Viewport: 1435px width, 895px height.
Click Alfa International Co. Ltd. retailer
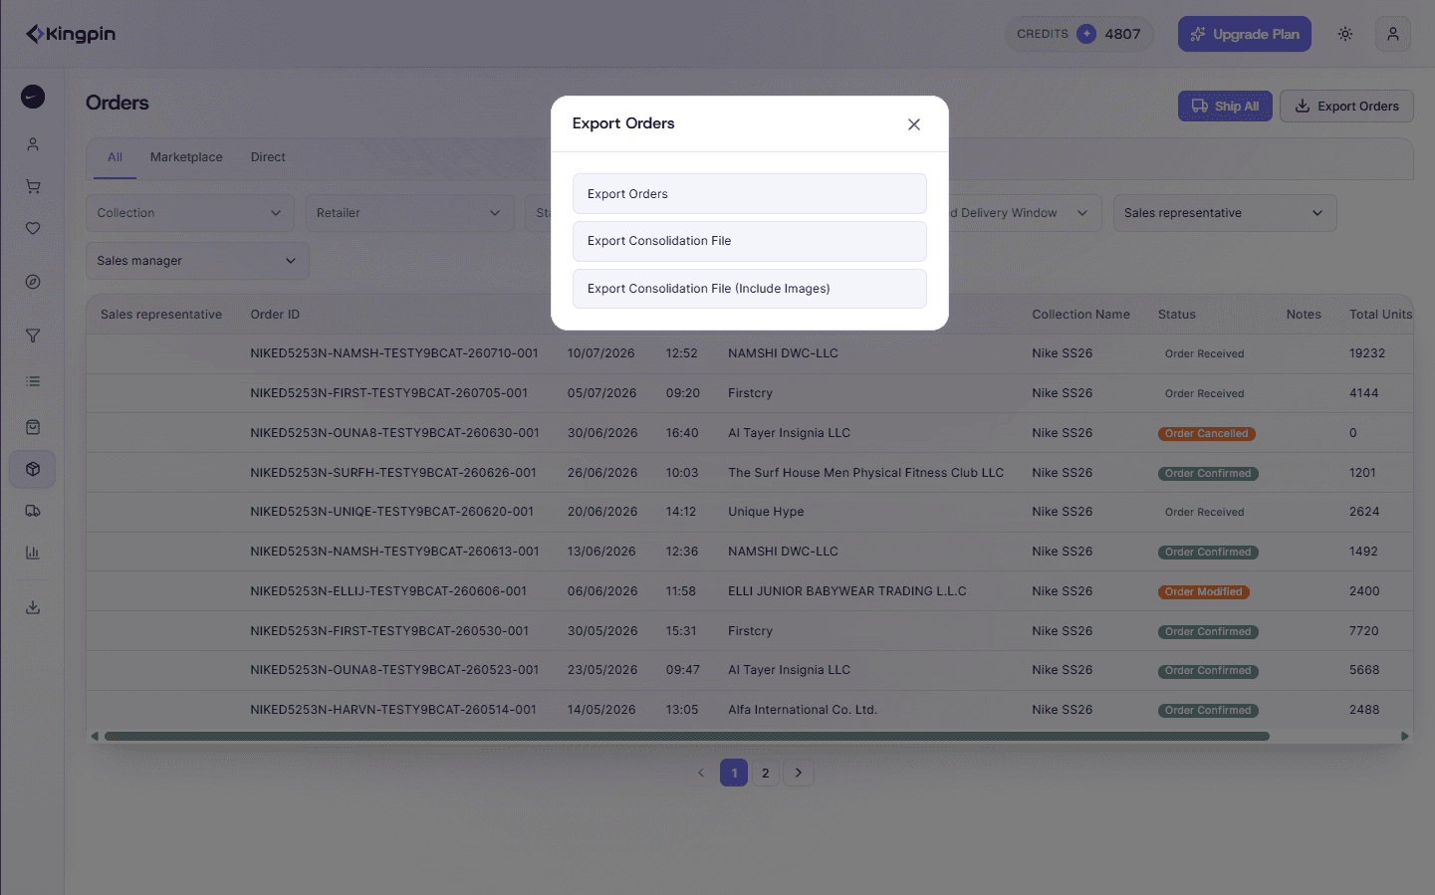803,710
